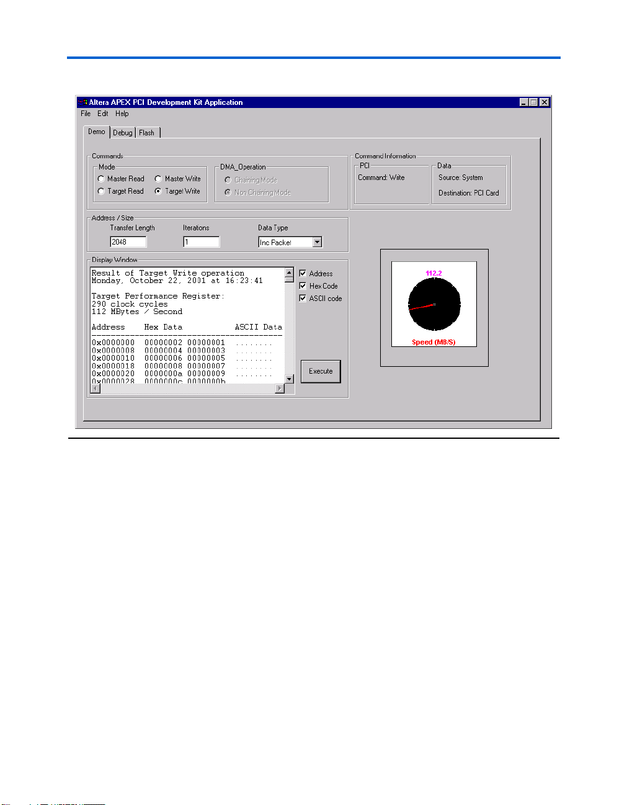The width and height of the screenshot is (627, 805).
Task: Click 'Command: Write' in PCI group
Action: click(381, 178)
